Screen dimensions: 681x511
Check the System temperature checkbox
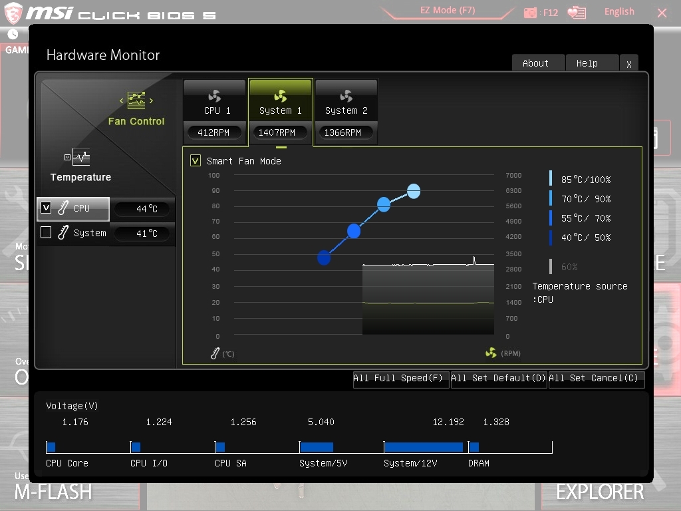tap(46, 232)
